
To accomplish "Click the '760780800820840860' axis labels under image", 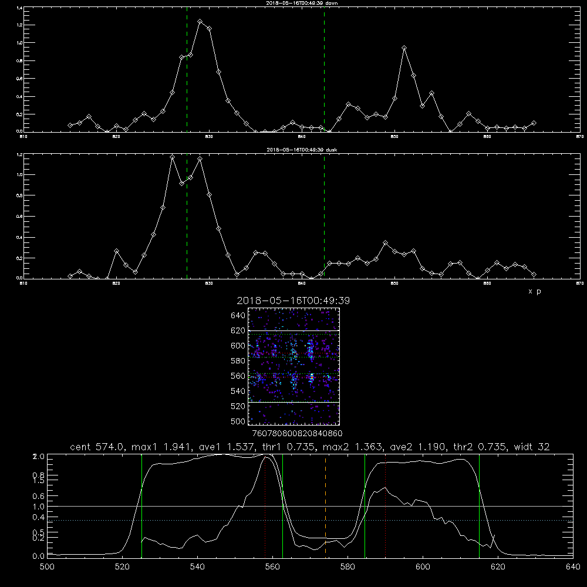I will [298, 433].
